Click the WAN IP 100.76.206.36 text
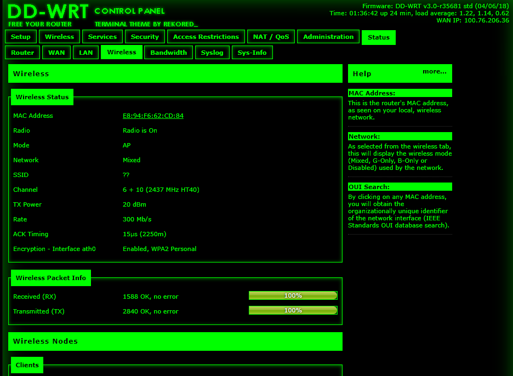Viewport: 513px width, 376px height. click(x=473, y=20)
